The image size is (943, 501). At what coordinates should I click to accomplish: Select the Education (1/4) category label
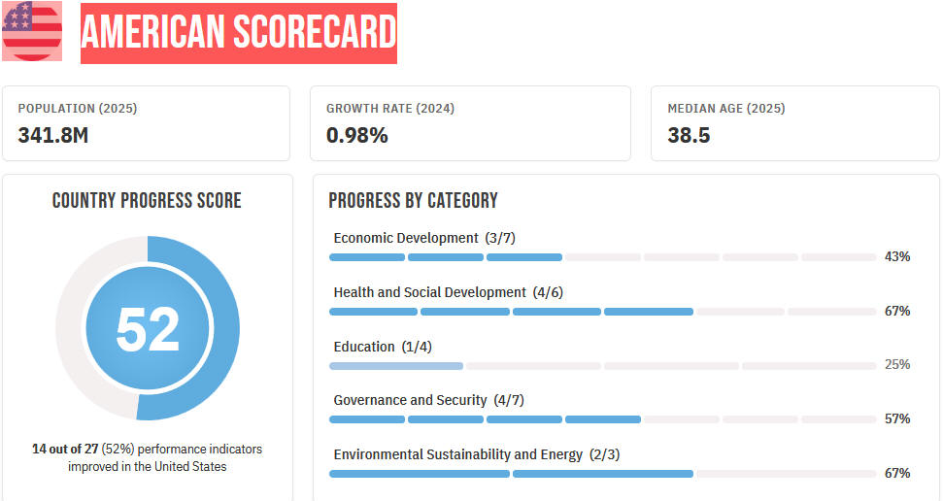point(383,347)
